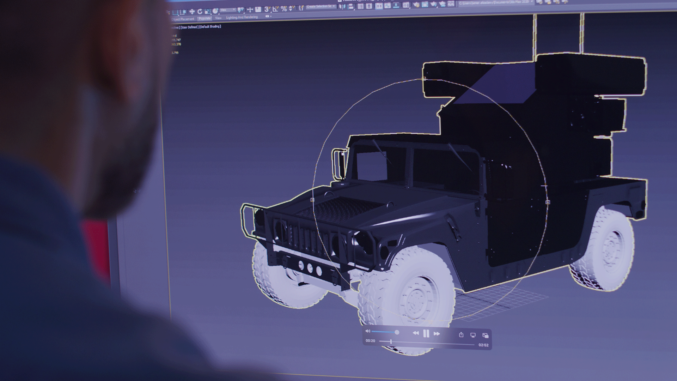Click Render in the Cloud icon
677x381 pixels.
pyautogui.click(x=442, y=4)
